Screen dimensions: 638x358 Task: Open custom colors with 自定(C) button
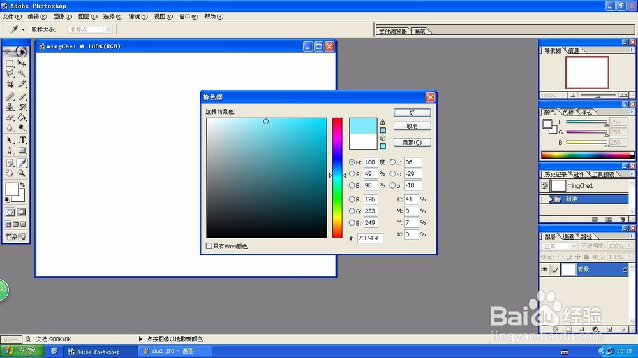click(x=412, y=143)
